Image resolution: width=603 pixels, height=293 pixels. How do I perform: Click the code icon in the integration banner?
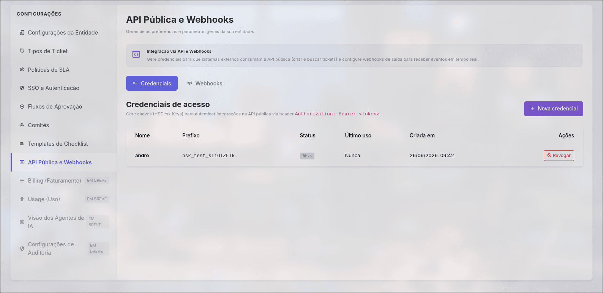click(x=136, y=54)
